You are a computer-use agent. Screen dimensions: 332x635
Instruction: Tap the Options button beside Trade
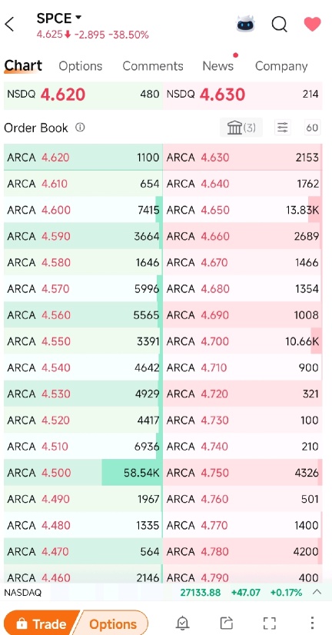(x=112, y=623)
